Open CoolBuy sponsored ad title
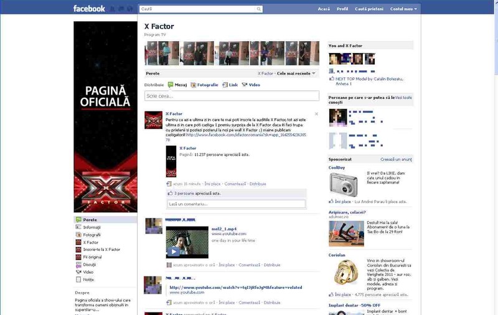The image size is (498, 315). [x=337, y=167]
